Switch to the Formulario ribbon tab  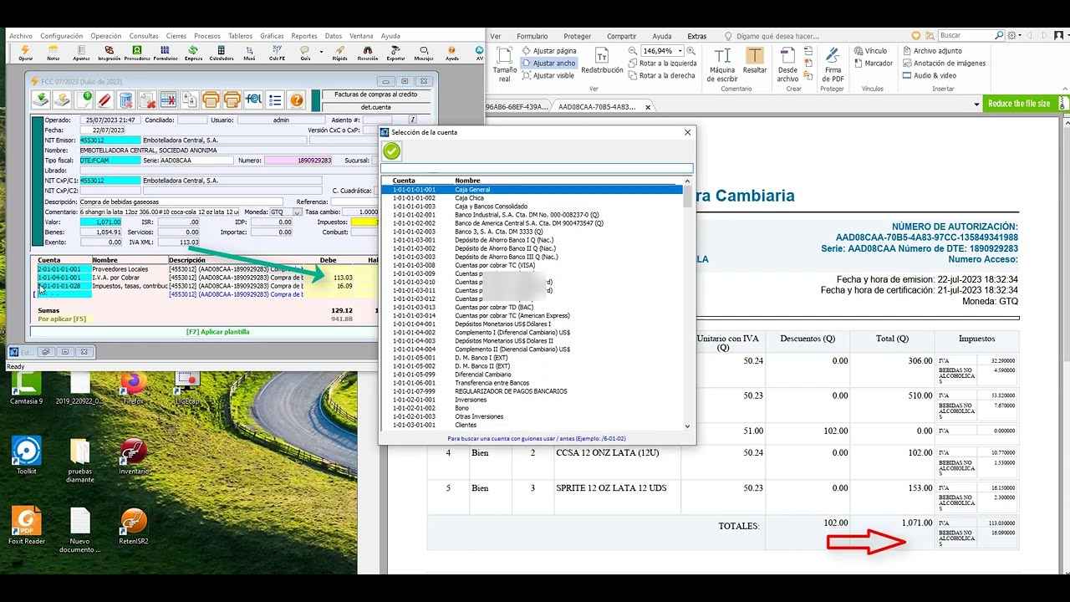532,36
